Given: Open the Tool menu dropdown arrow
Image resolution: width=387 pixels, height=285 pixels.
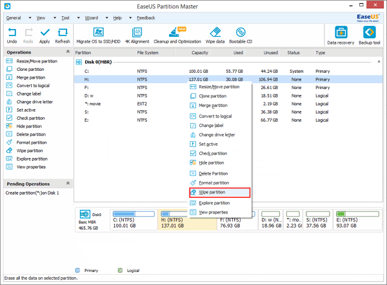Looking at the screenshot, I should pos(79,18).
